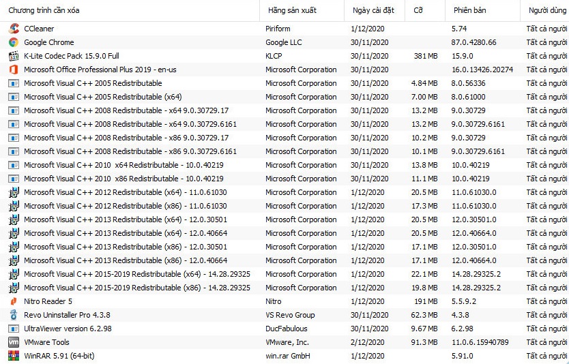Click size value '381 MB'
Screen dimensions: 569x364
pos(426,56)
